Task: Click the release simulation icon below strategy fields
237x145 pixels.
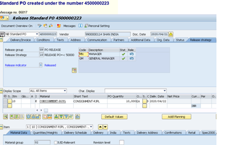Action: pos(74,70)
